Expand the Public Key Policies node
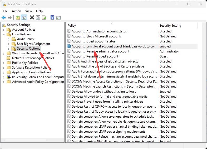Viewport: 207px width, 149px height. click(4, 63)
